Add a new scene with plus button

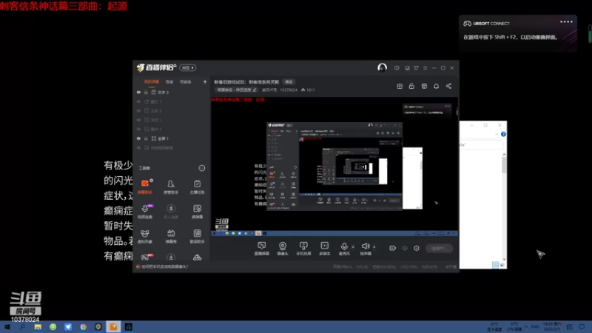[205, 81]
